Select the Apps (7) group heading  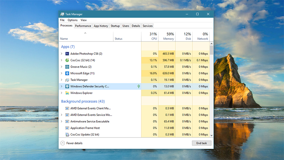(68, 47)
